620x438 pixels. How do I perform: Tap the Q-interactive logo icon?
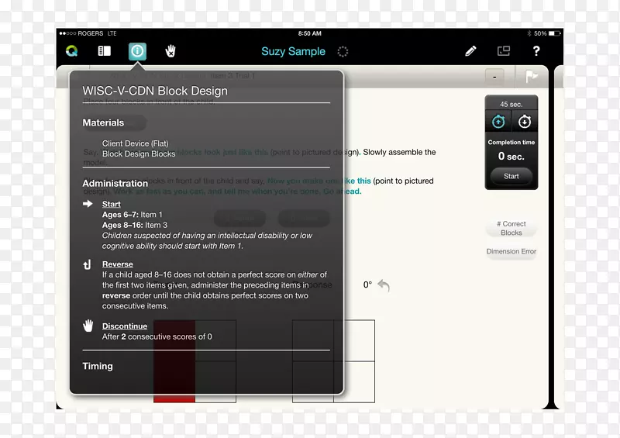[71, 51]
